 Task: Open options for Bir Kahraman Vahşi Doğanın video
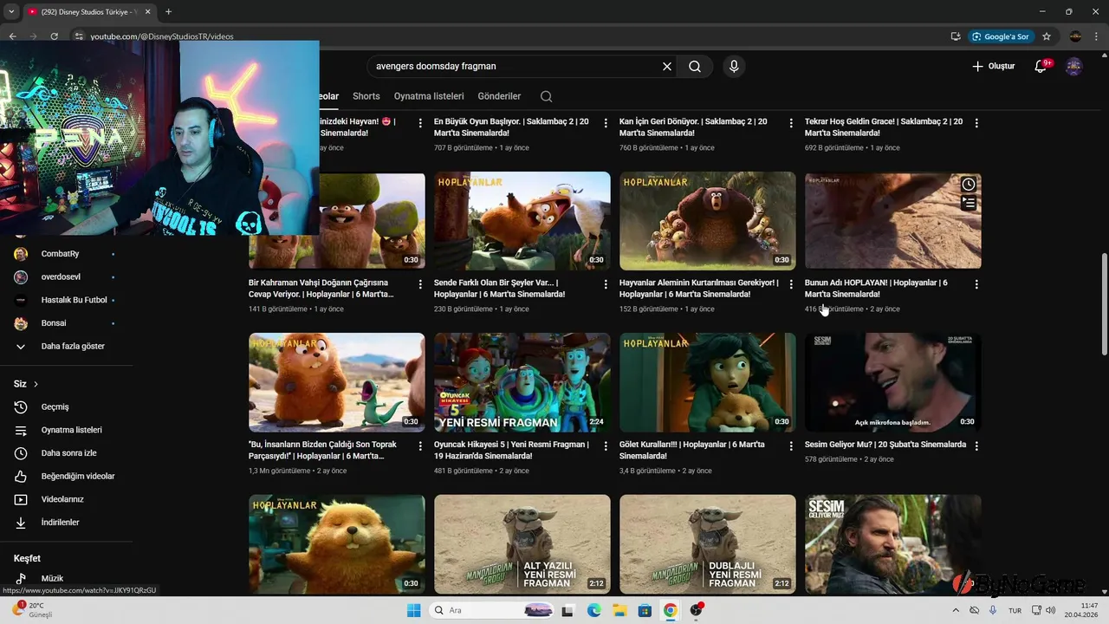420,284
